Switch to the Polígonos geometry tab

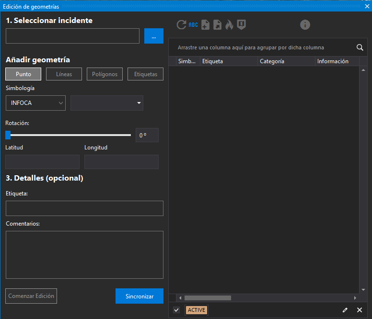point(105,74)
